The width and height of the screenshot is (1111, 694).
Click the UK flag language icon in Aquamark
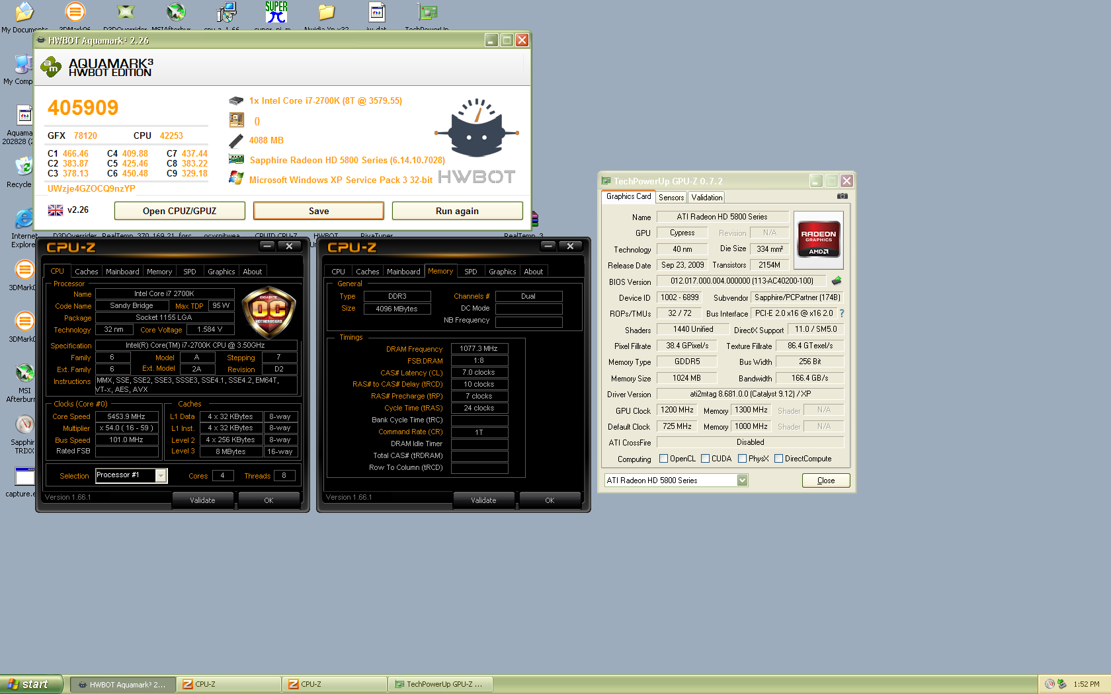(x=56, y=210)
